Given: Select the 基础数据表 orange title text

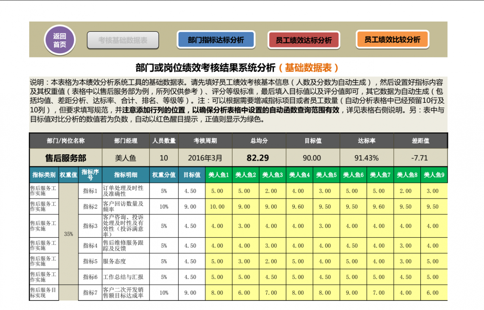Looking at the screenshot, I should (308, 68).
